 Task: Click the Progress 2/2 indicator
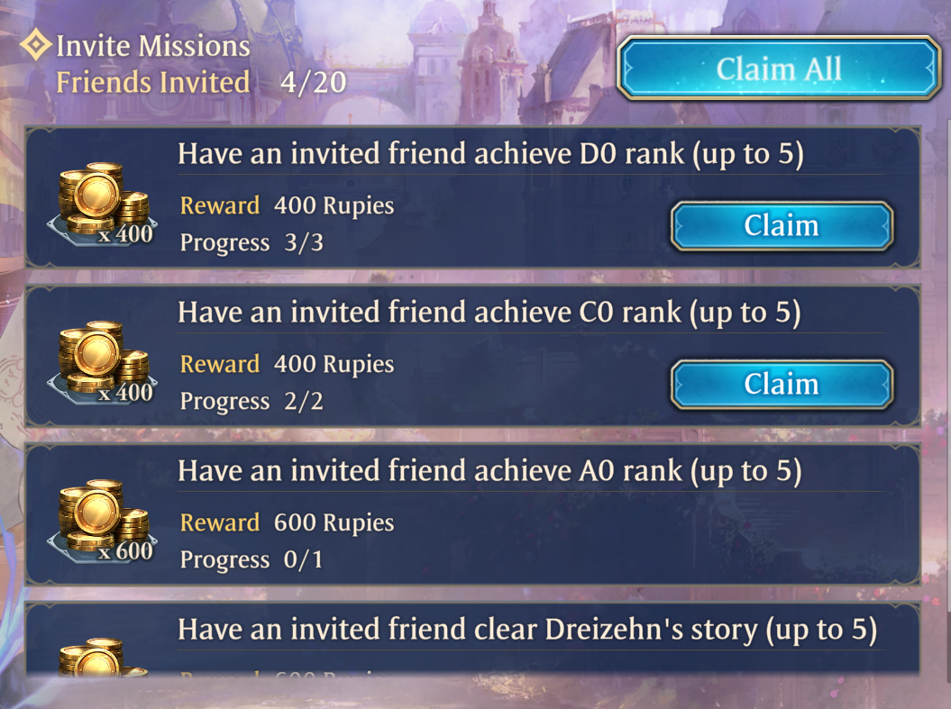pos(251,401)
